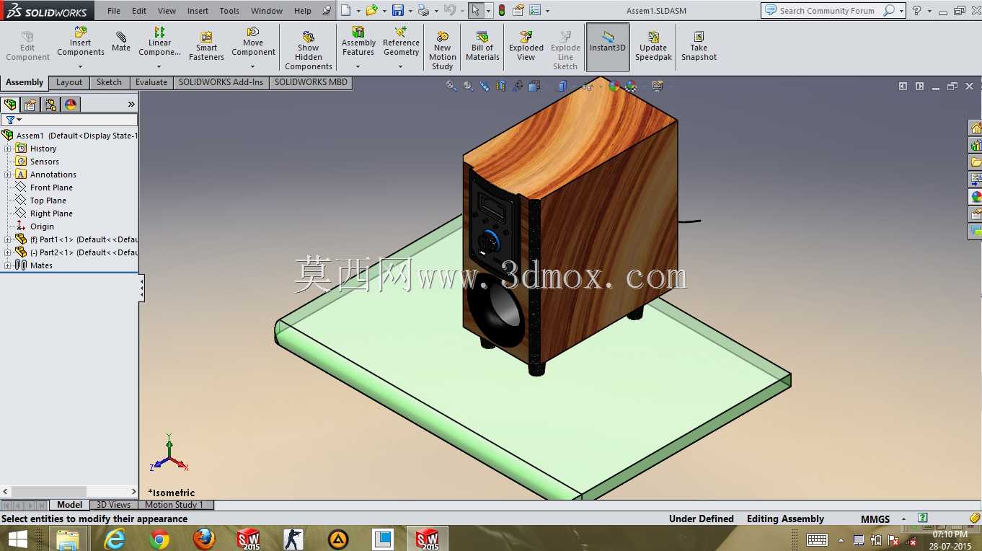
Task: Click Apply Scene icon in view toolbar
Action: 631,86
